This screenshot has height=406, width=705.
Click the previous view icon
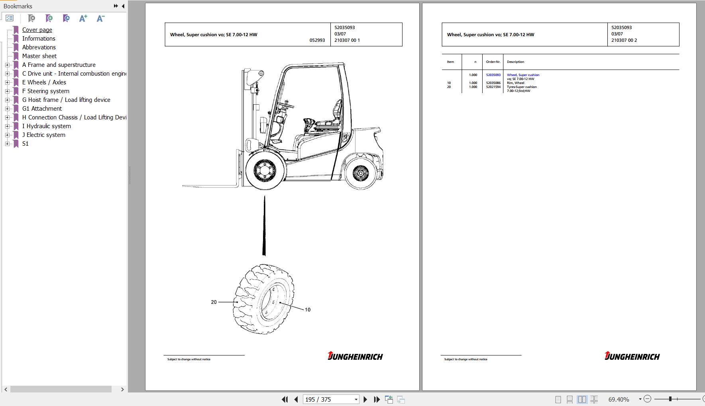[x=389, y=399]
